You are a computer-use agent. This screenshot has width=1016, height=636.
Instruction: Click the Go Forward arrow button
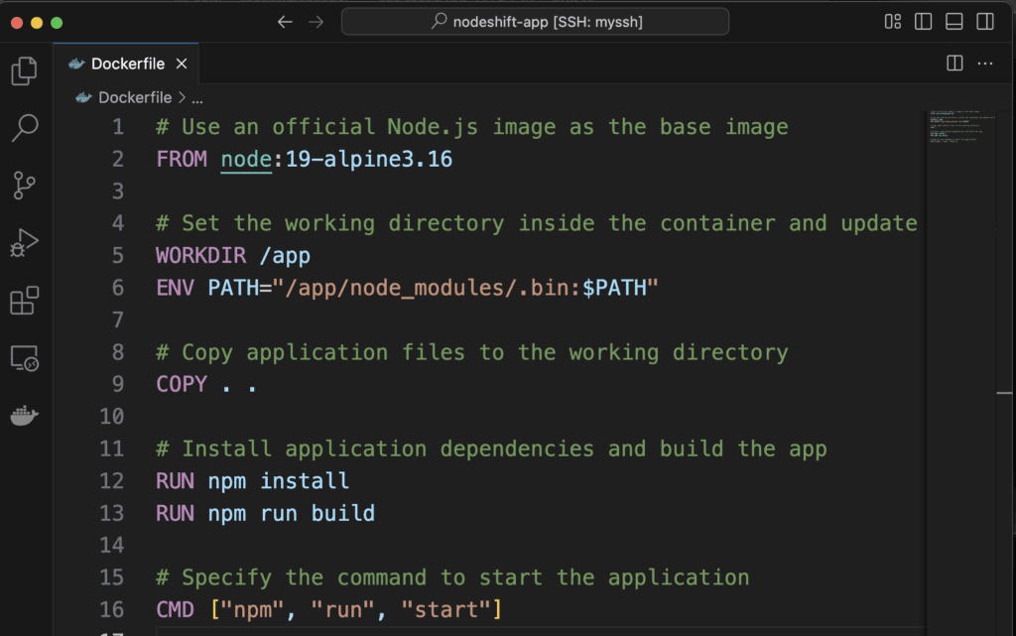click(x=316, y=22)
